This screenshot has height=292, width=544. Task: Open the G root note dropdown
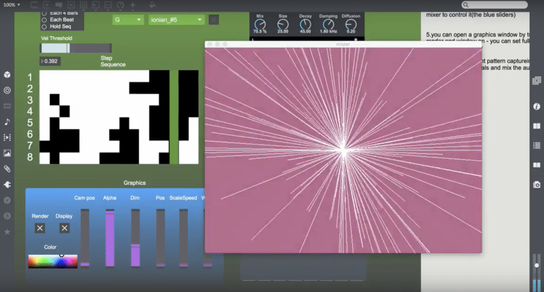[x=128, y=20]
